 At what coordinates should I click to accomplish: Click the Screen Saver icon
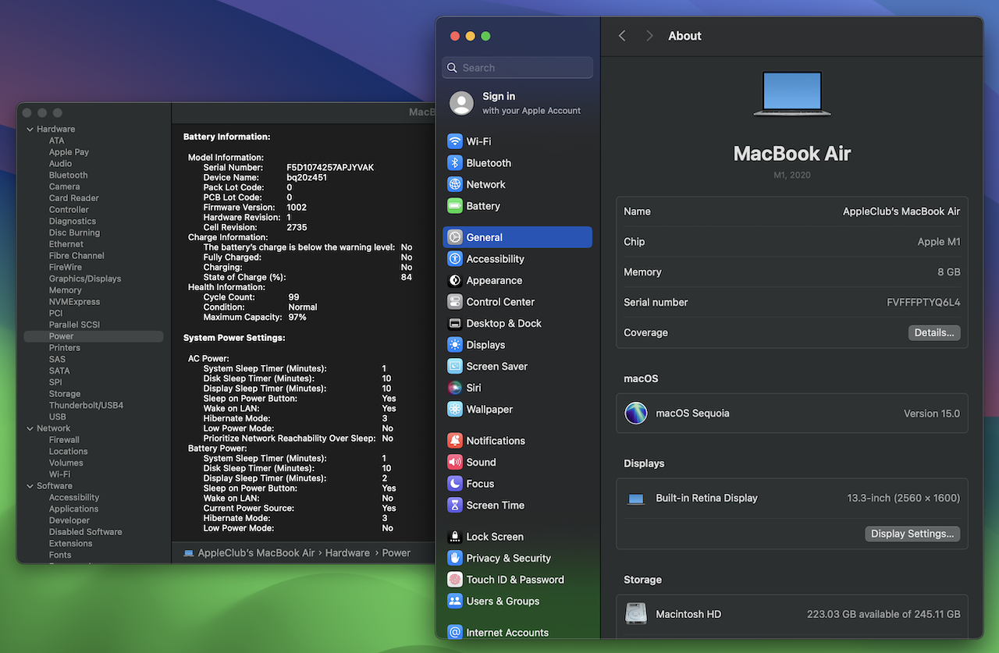455,366
